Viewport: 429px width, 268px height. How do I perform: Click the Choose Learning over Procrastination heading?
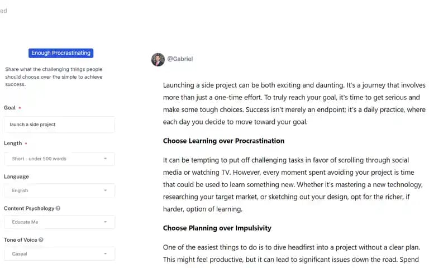tap(223, 141)
